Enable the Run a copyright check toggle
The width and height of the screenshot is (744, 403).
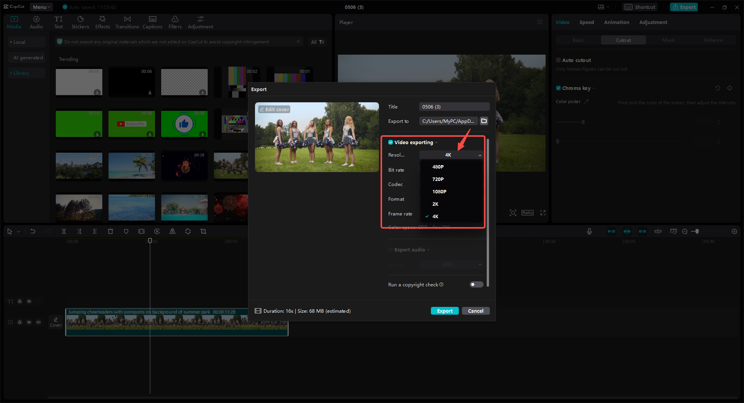click(x=476, y=284)
